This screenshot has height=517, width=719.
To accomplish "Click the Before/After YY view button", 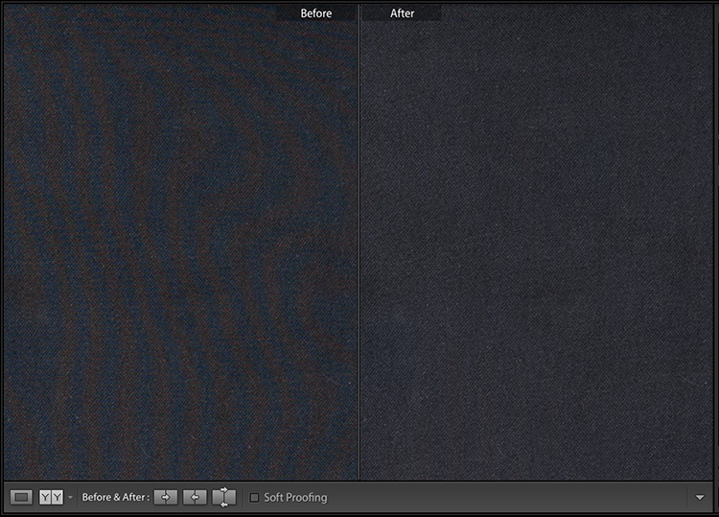I will (x=51, y=497).
